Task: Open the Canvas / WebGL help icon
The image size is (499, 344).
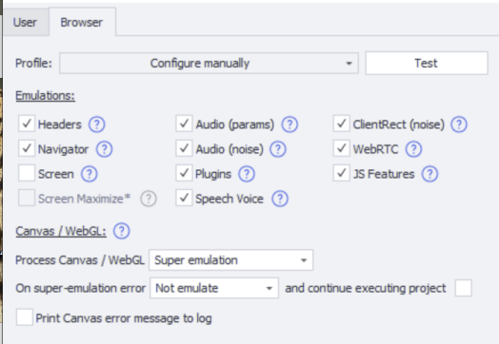Action: coord(122,231)
